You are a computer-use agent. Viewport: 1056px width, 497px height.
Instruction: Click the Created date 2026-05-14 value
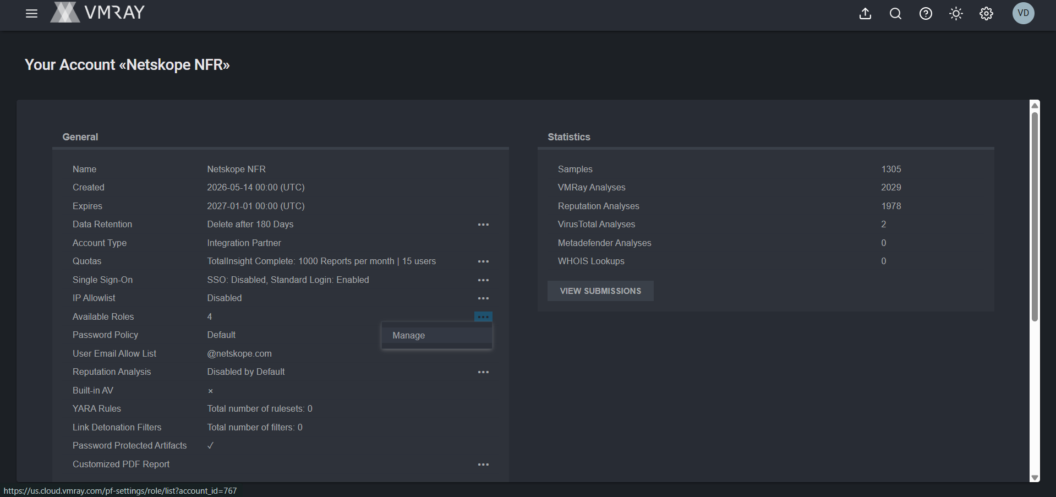coord(256,188)
